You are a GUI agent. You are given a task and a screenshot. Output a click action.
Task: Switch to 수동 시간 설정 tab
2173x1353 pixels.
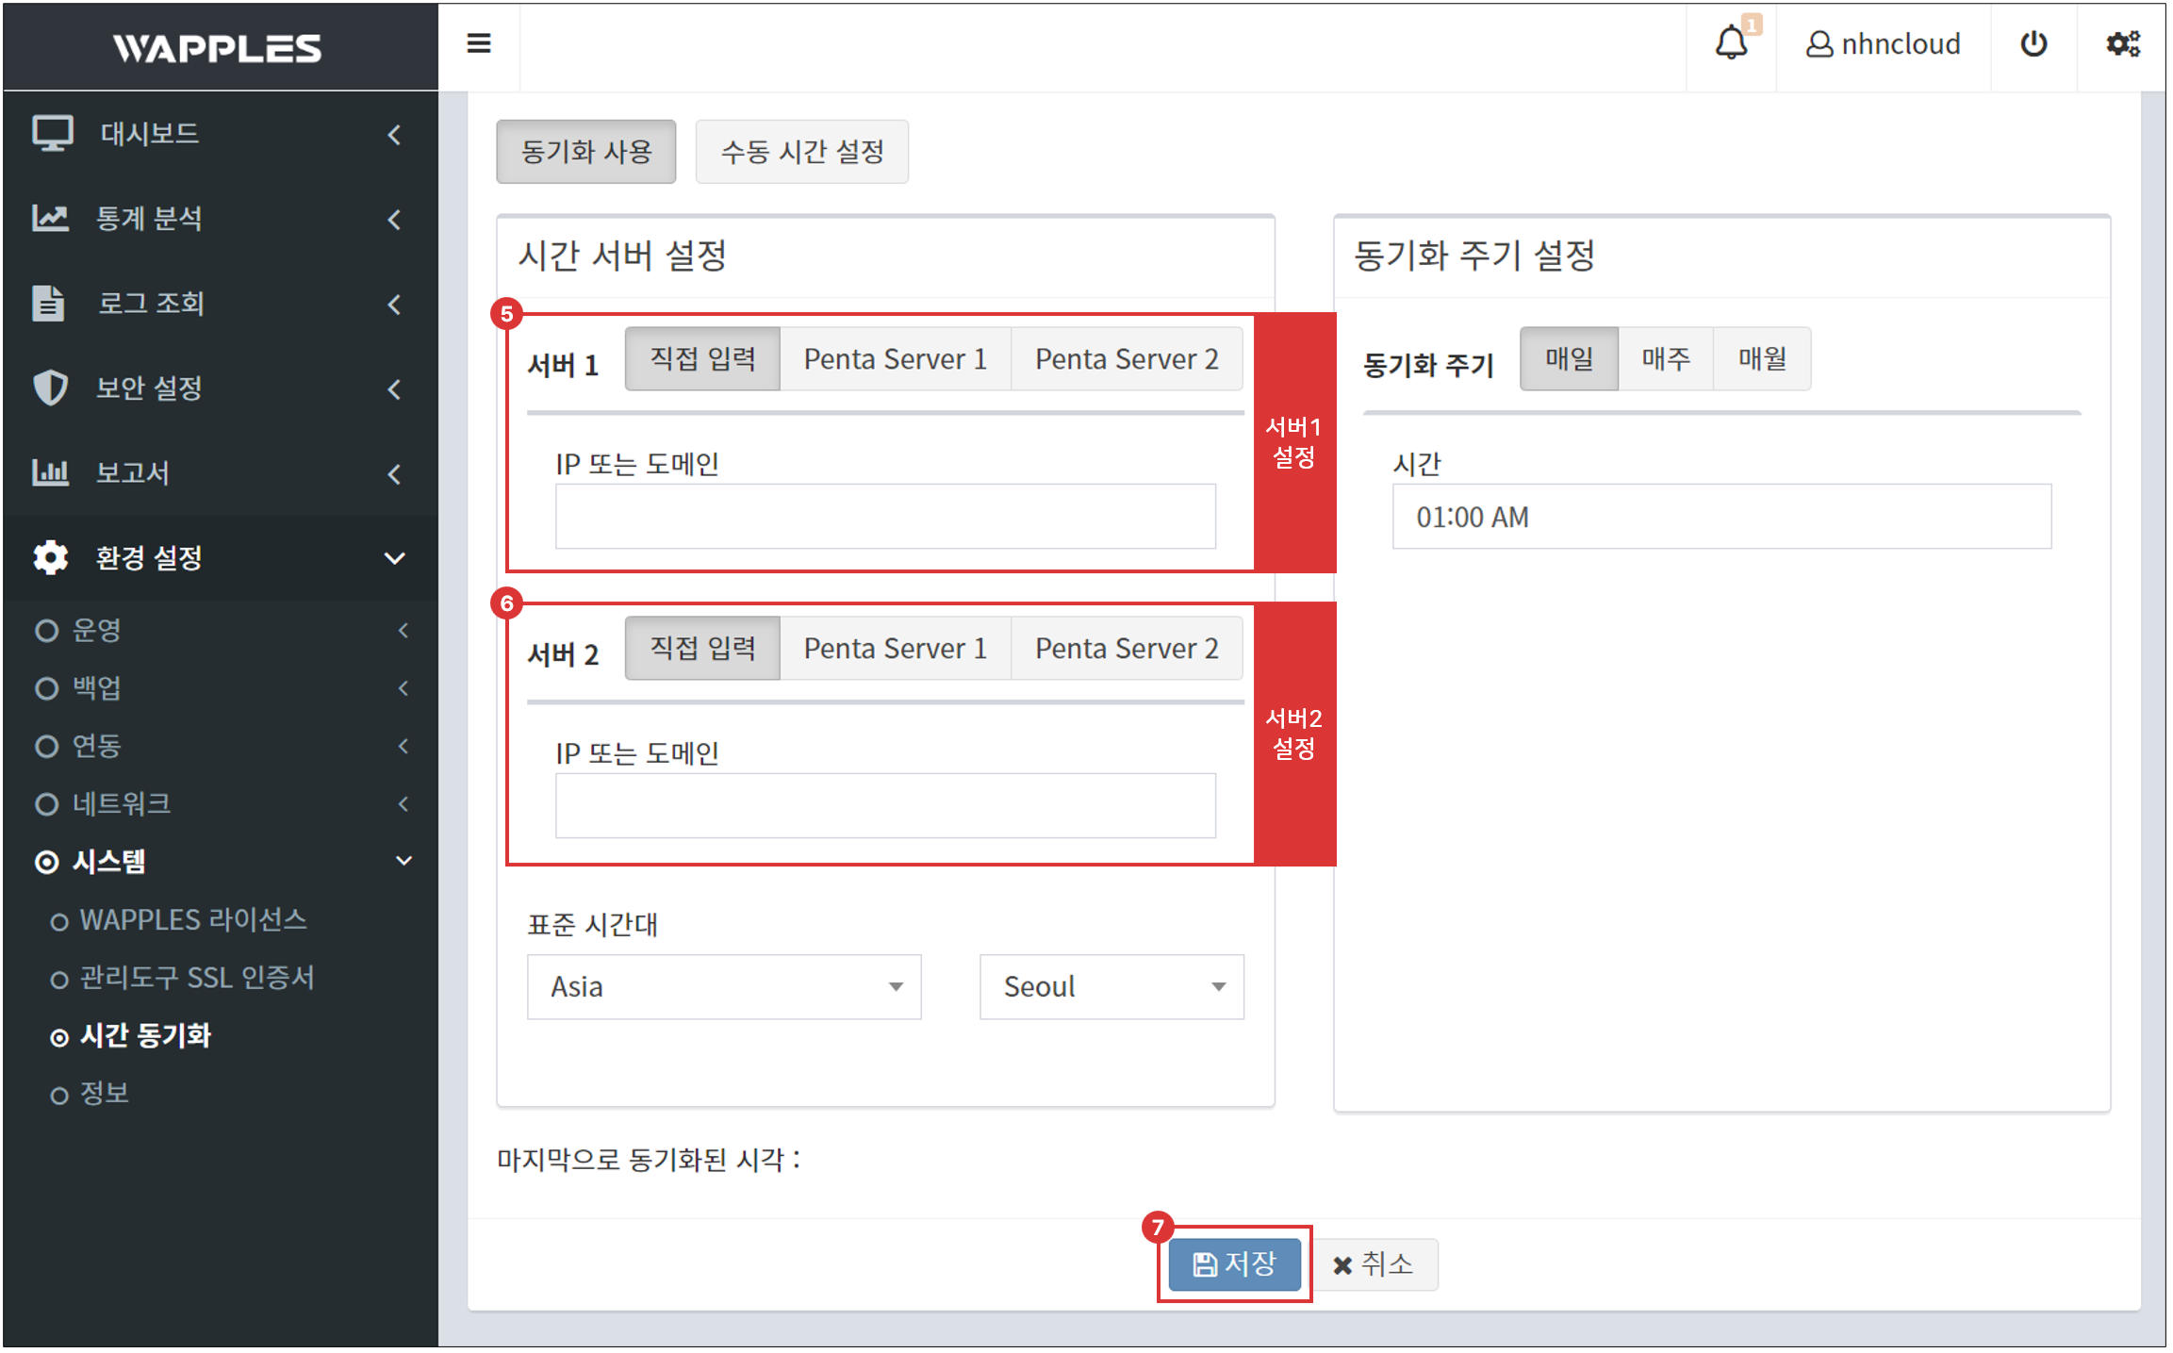pyautogui.click(x=801, y=152)
